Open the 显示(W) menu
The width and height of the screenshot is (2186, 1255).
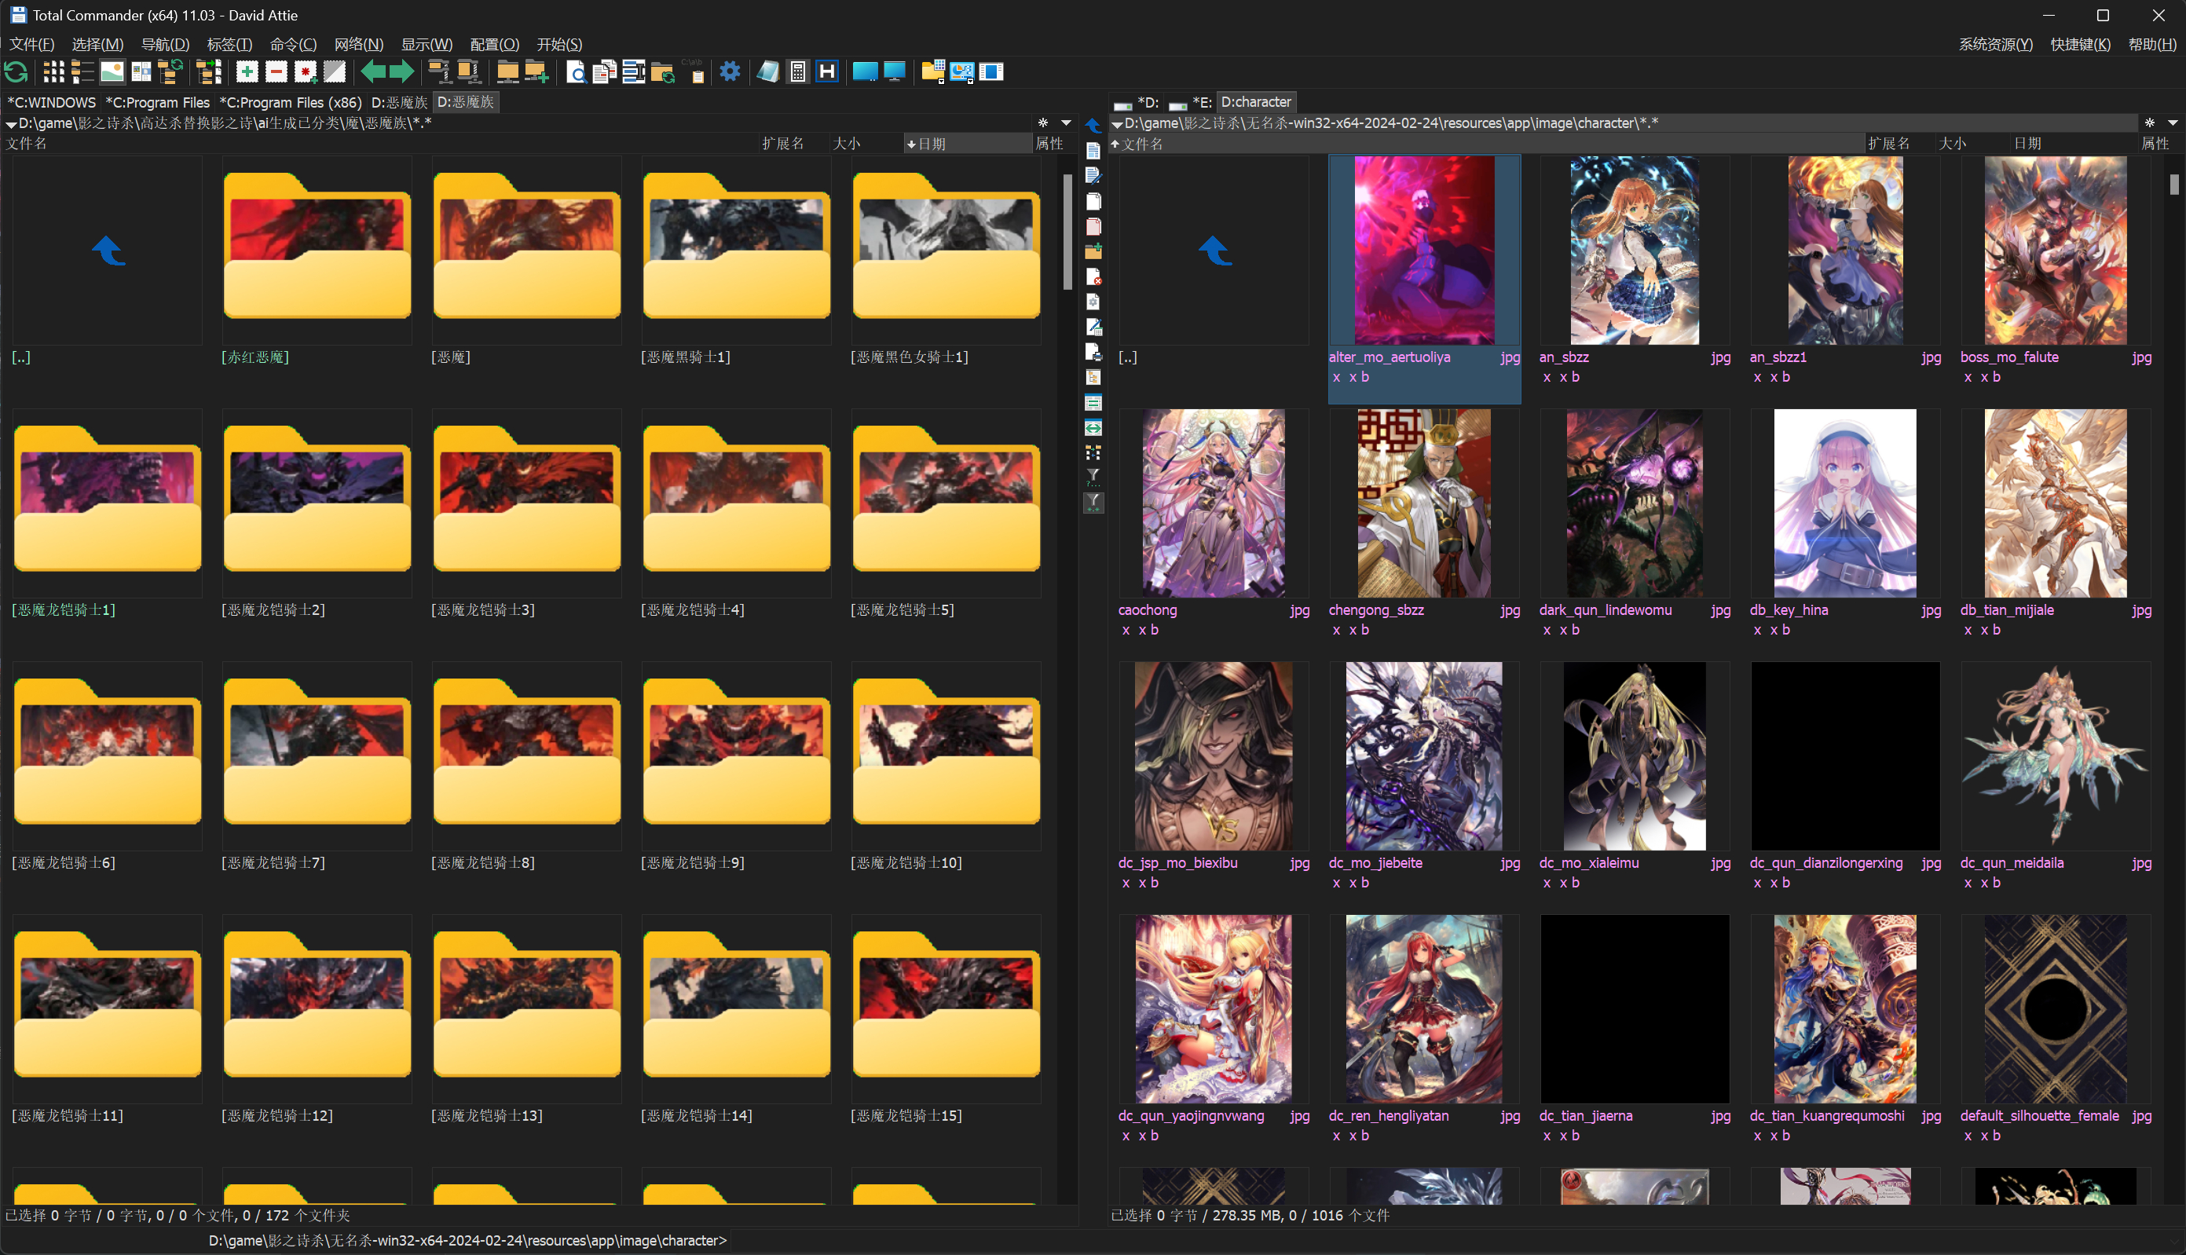click(x=427, y=44)
